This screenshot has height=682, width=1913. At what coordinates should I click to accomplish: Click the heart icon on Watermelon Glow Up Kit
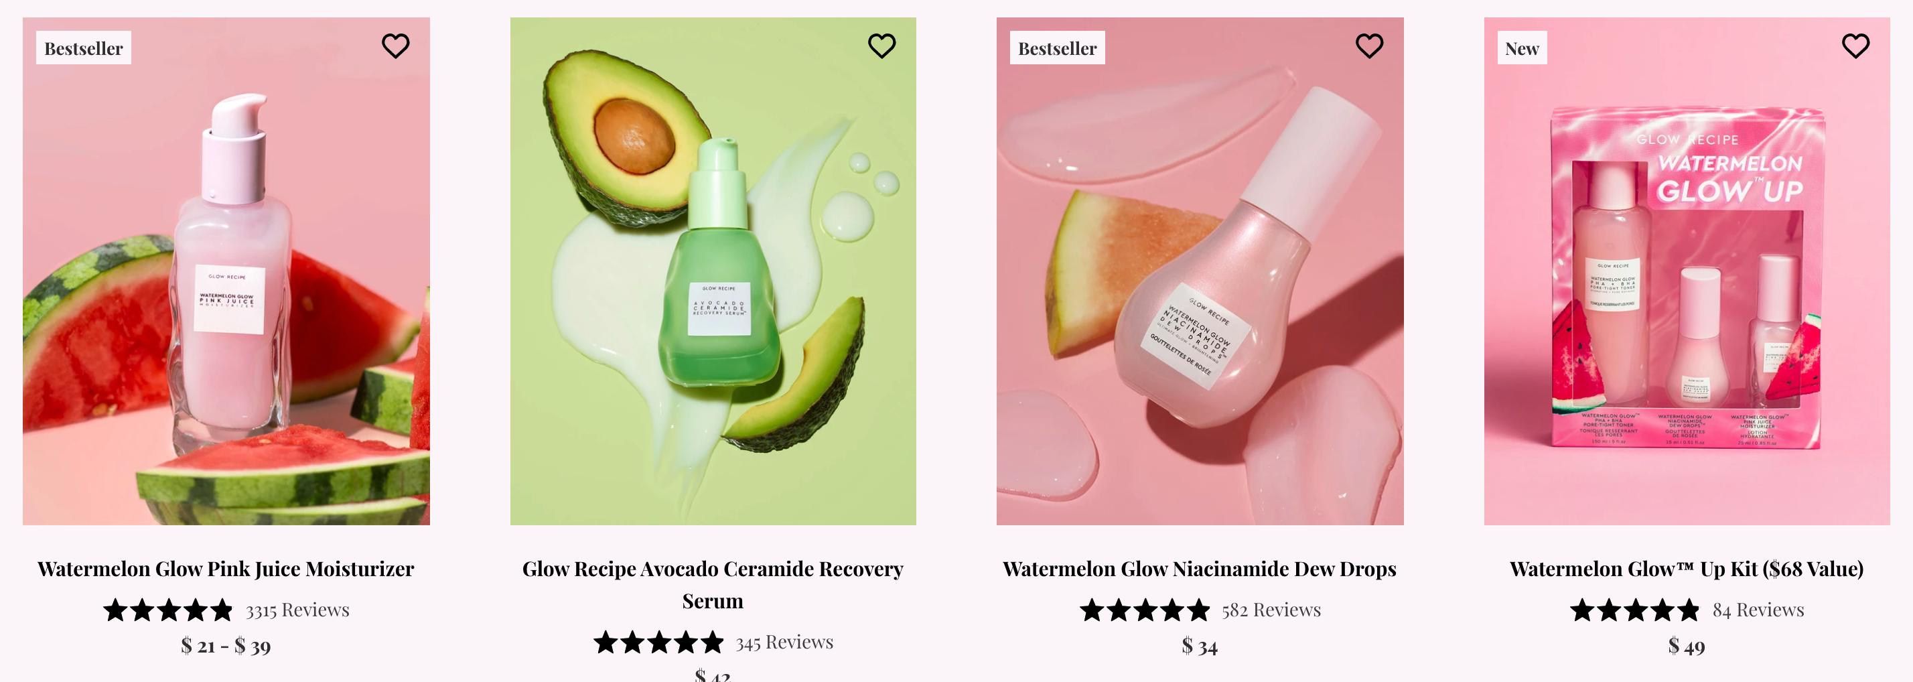(1856, 46)
